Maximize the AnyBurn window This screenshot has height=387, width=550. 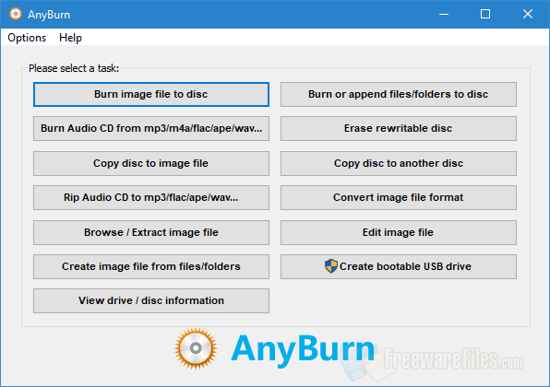click(x=485, y=14)
